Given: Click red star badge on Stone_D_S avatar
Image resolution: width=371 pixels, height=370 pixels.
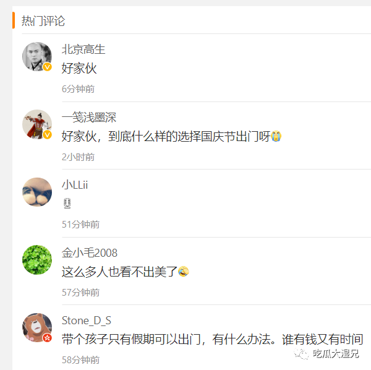Looking at the screenshot, I should click(x=48, y=338).
